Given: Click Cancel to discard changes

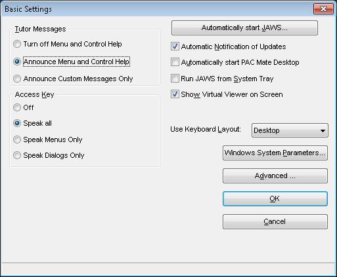Looking at the screenshot, I should (x=275, y=221).
